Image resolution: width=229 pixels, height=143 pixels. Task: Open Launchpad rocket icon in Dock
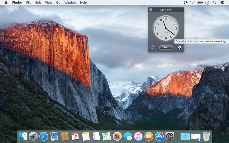click(x=33, y=136)
